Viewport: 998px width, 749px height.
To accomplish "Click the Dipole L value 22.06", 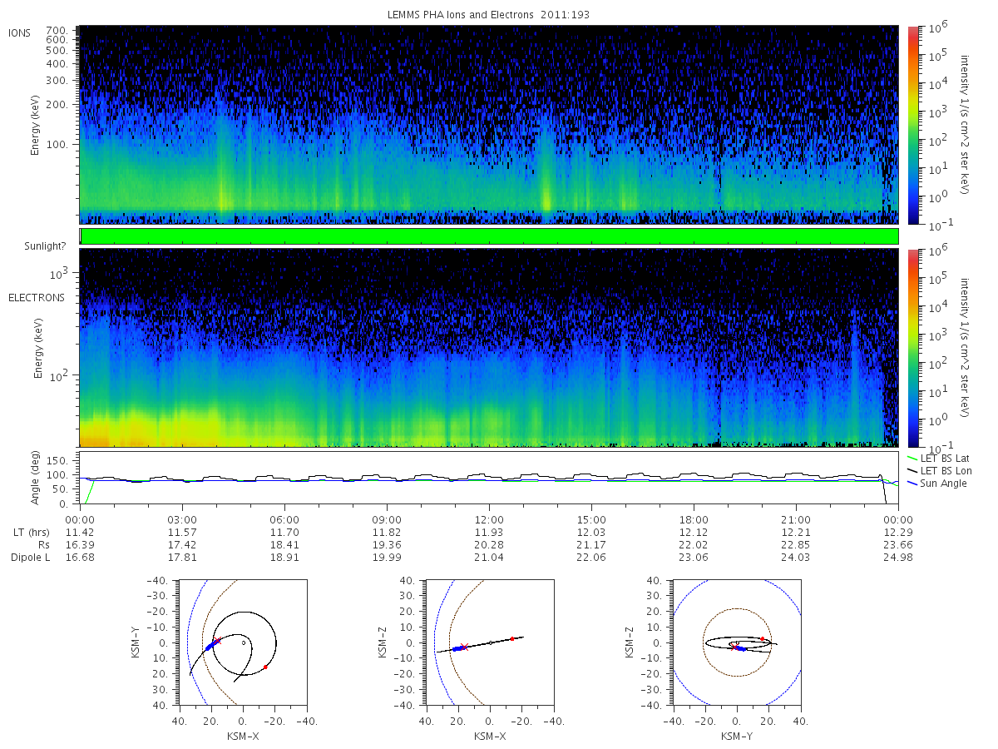I will pos(591,557).
